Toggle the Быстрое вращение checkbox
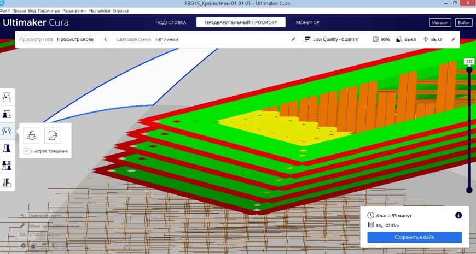 27,151
